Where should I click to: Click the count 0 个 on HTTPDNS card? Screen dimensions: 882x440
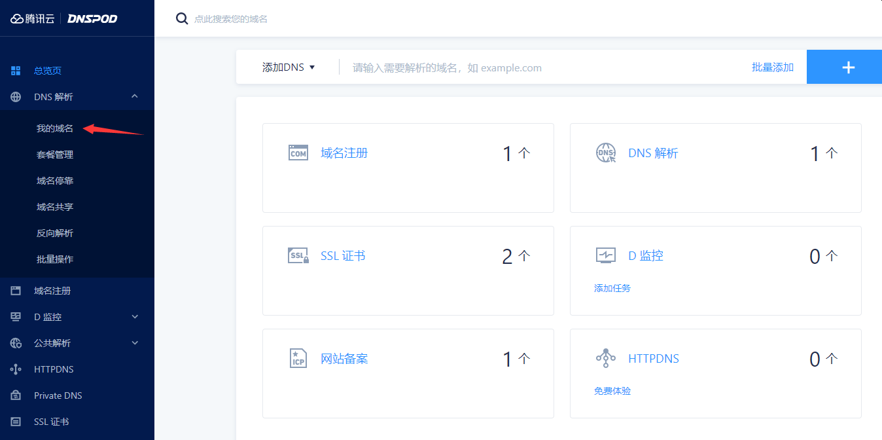point(824,359)
